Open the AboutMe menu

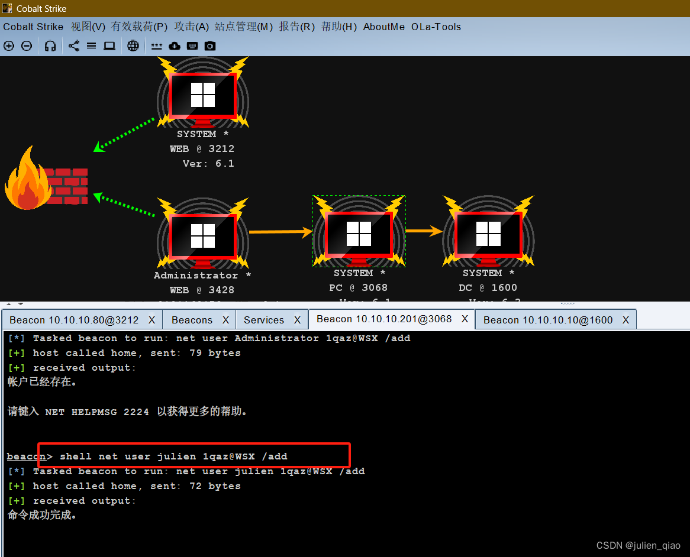[x=383, y=27]
